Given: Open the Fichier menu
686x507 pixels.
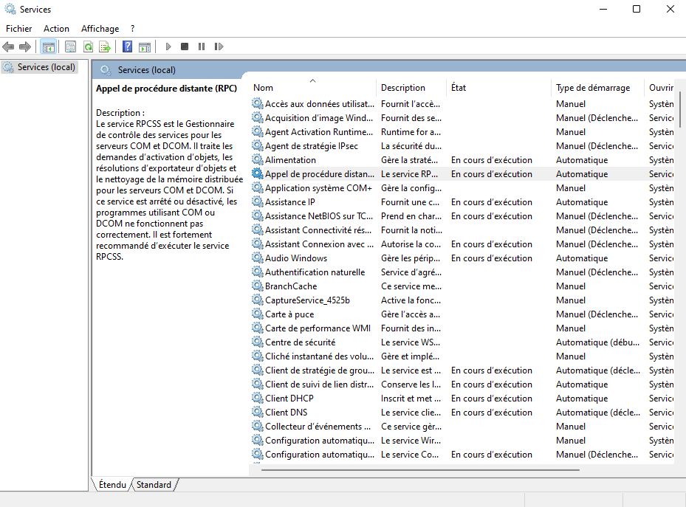Looking at the screenshot, I should [18, 28].
